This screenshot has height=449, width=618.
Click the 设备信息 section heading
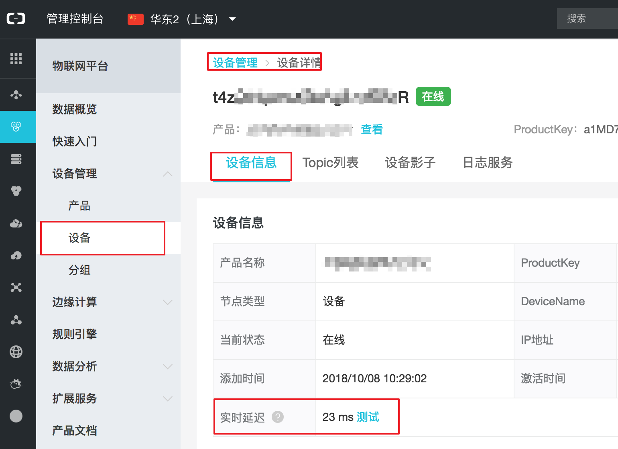(238, 222)
